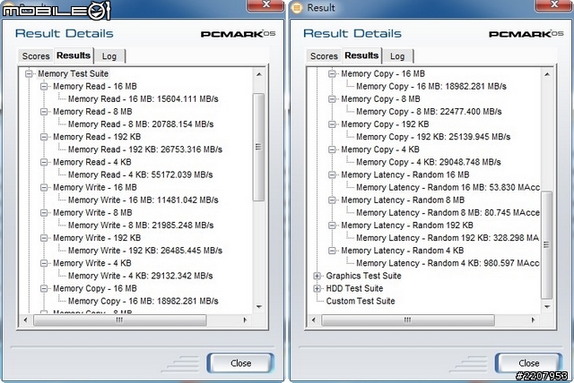Open Log tab in right window

point(397,56)
